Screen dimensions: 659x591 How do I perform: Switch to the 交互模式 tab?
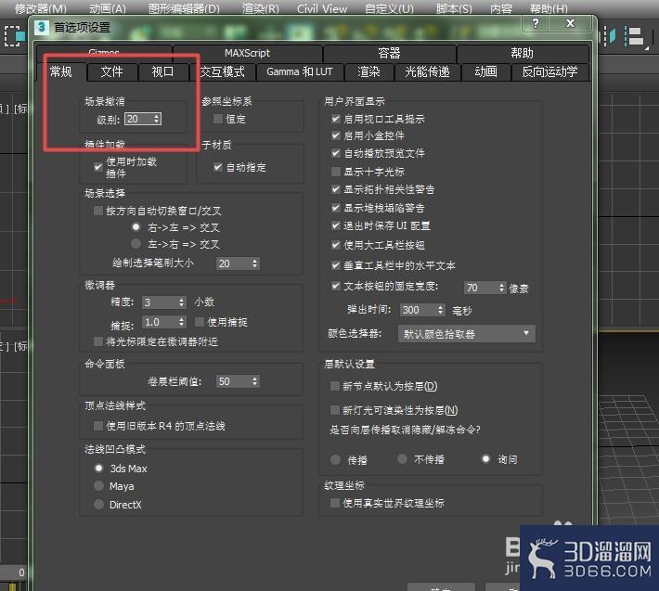pyautogui.click(x=223, y=71)
